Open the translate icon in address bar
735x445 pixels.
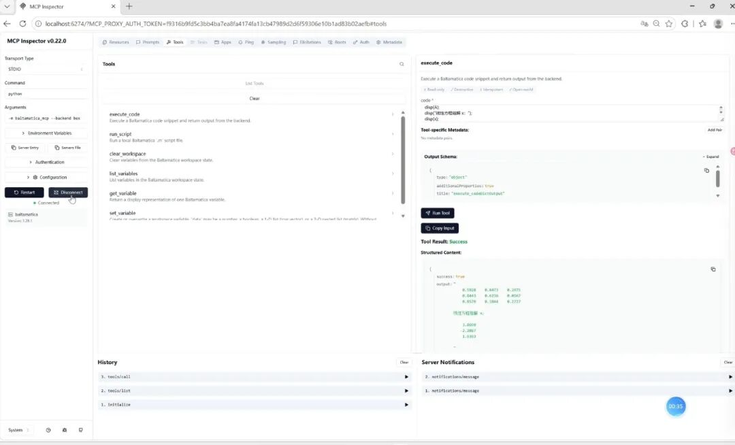644,24
